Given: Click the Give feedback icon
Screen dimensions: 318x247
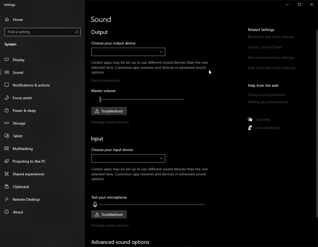Looking at the screenshot, I should tap(250, 127).
